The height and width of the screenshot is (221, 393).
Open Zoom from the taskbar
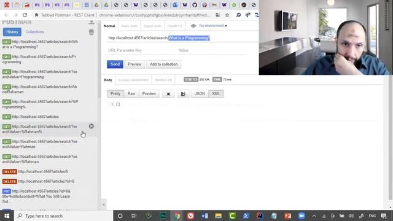302,215
